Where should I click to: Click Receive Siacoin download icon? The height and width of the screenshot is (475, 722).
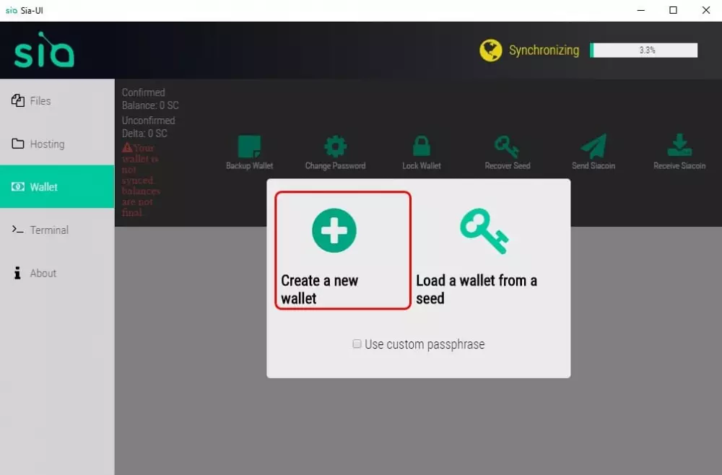coord(679,145)
